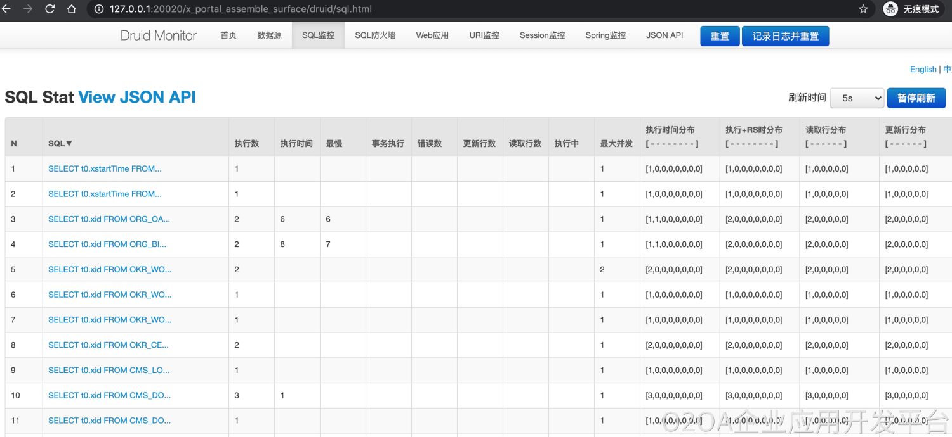952x437 pixels.
Task: Go to the Session监控 tab
Action: point(542,35)
